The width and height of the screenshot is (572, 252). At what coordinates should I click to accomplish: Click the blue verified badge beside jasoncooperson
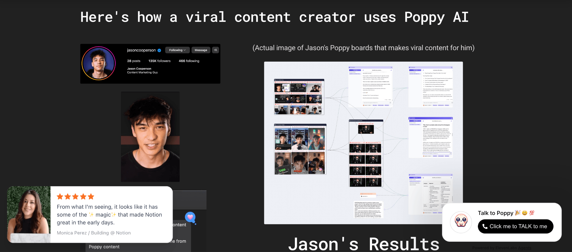coord(159,50)
